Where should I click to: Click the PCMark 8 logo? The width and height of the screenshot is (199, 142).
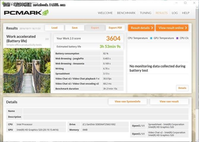tap(26, 12)
